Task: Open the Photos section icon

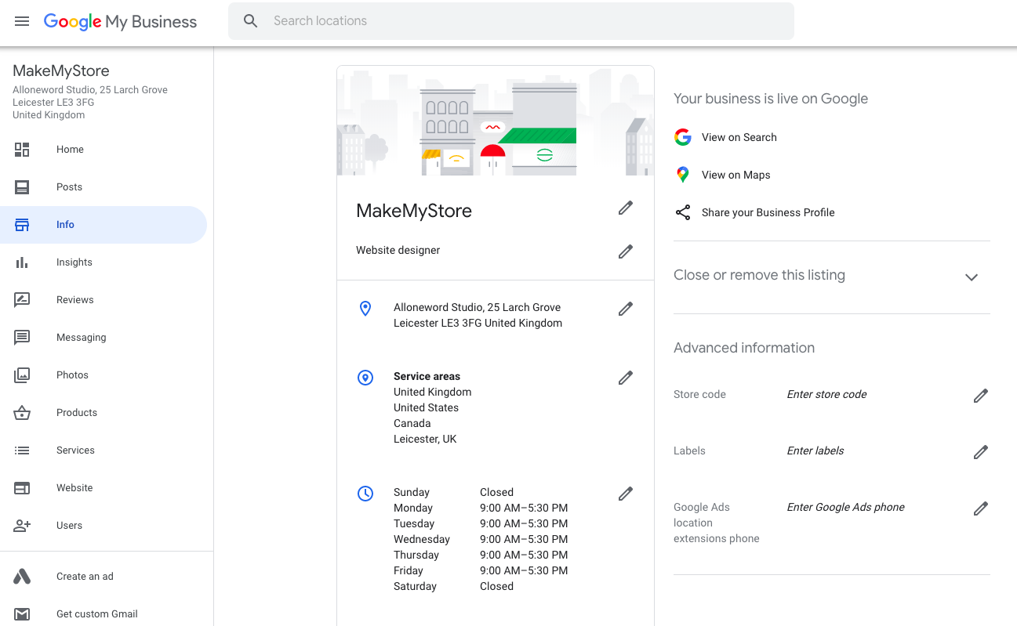Action: (x=22, y=375)
